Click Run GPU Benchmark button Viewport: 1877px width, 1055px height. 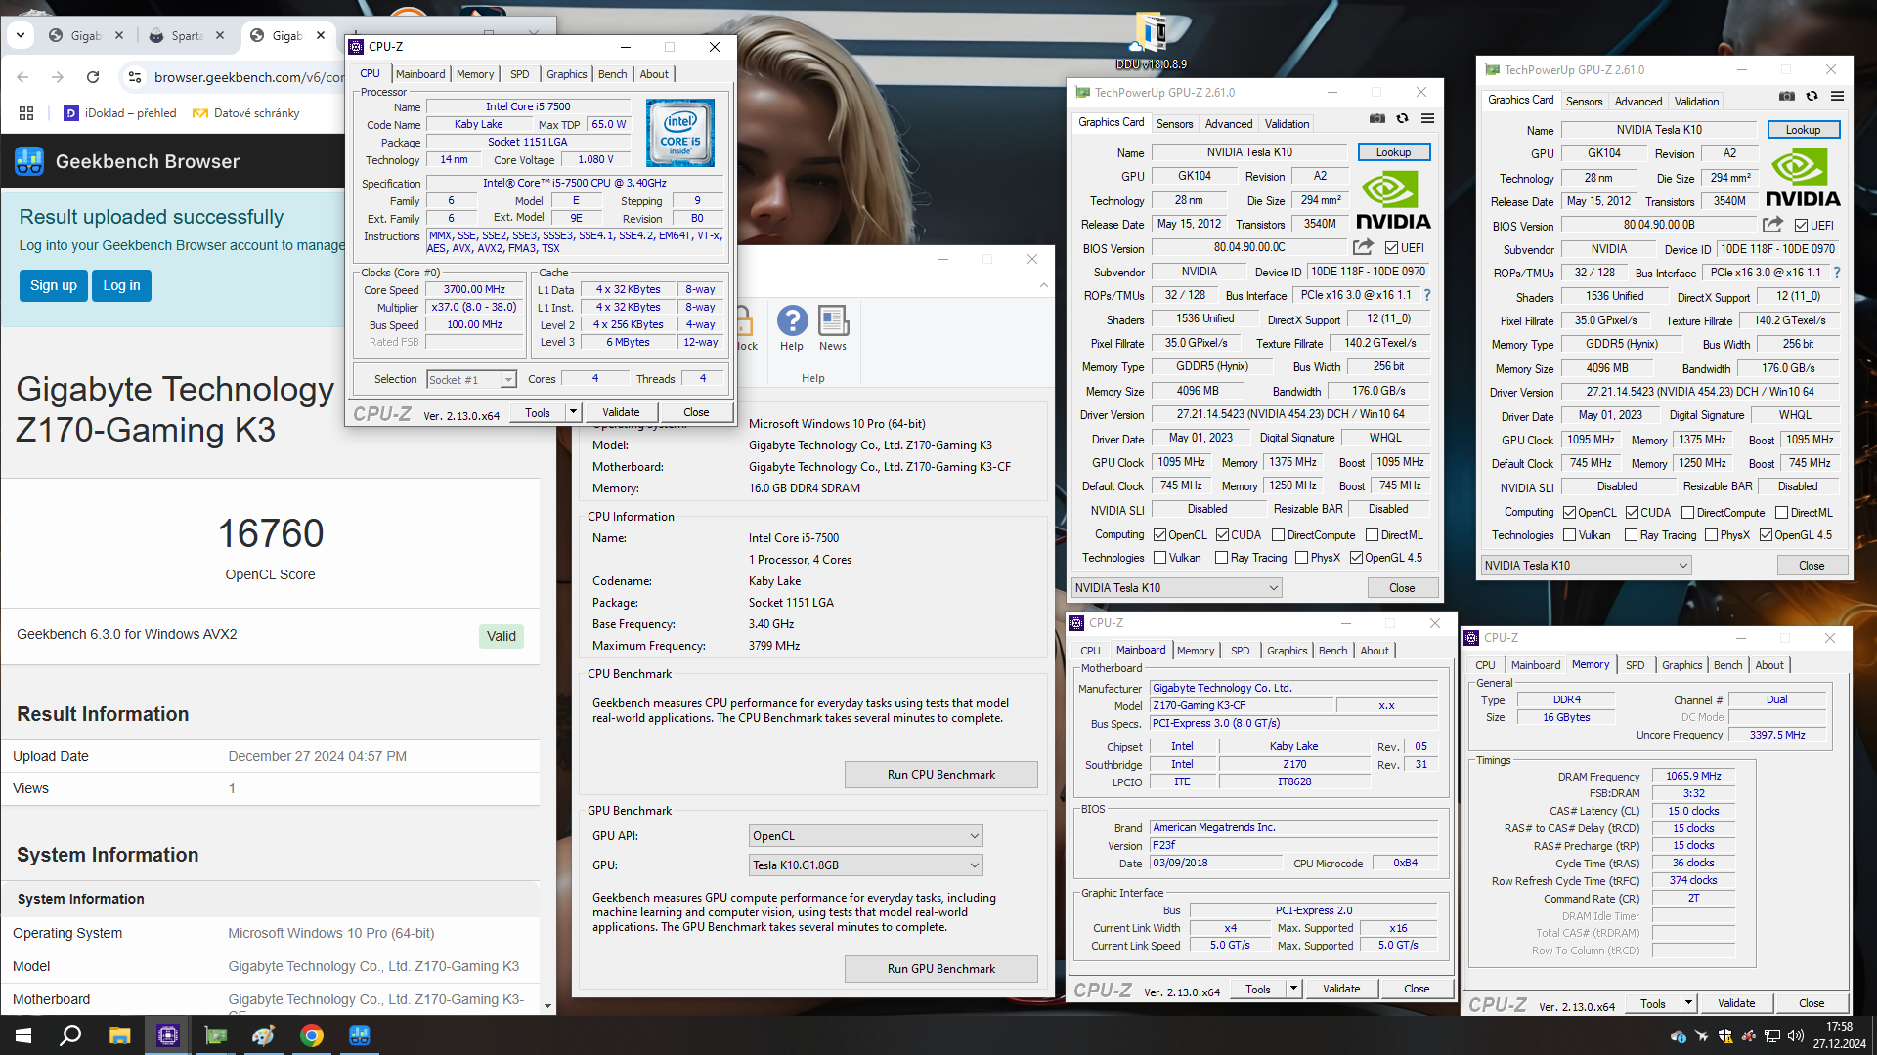click(941, 969)
